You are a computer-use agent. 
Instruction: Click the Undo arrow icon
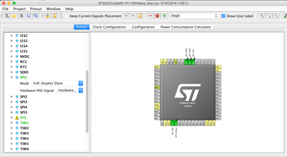point(126,16)
